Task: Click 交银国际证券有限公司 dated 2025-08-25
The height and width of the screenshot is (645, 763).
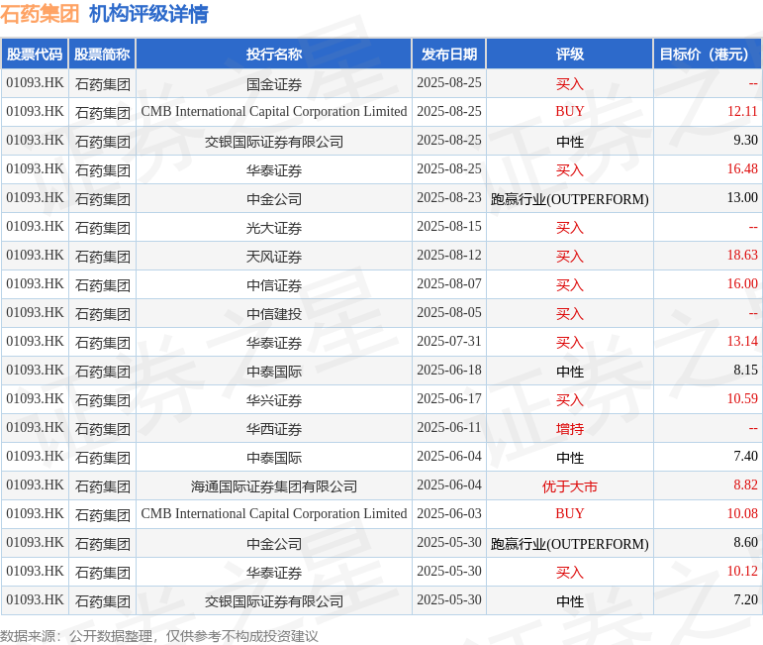Action: (x=274, y=142)
